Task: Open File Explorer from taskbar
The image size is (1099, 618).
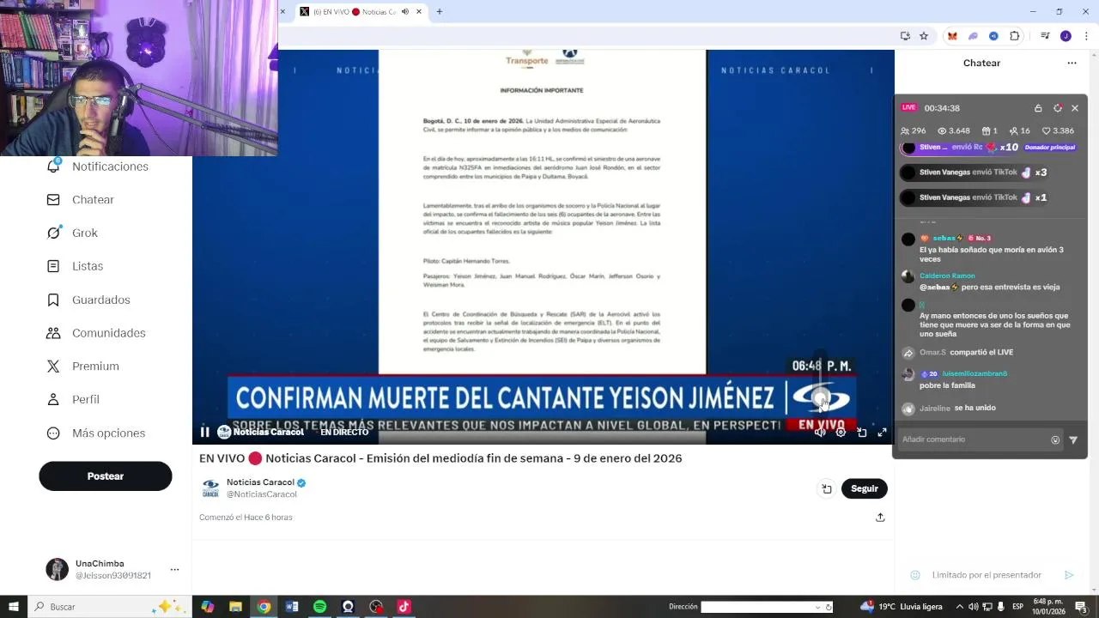Action: pos(235,607)
